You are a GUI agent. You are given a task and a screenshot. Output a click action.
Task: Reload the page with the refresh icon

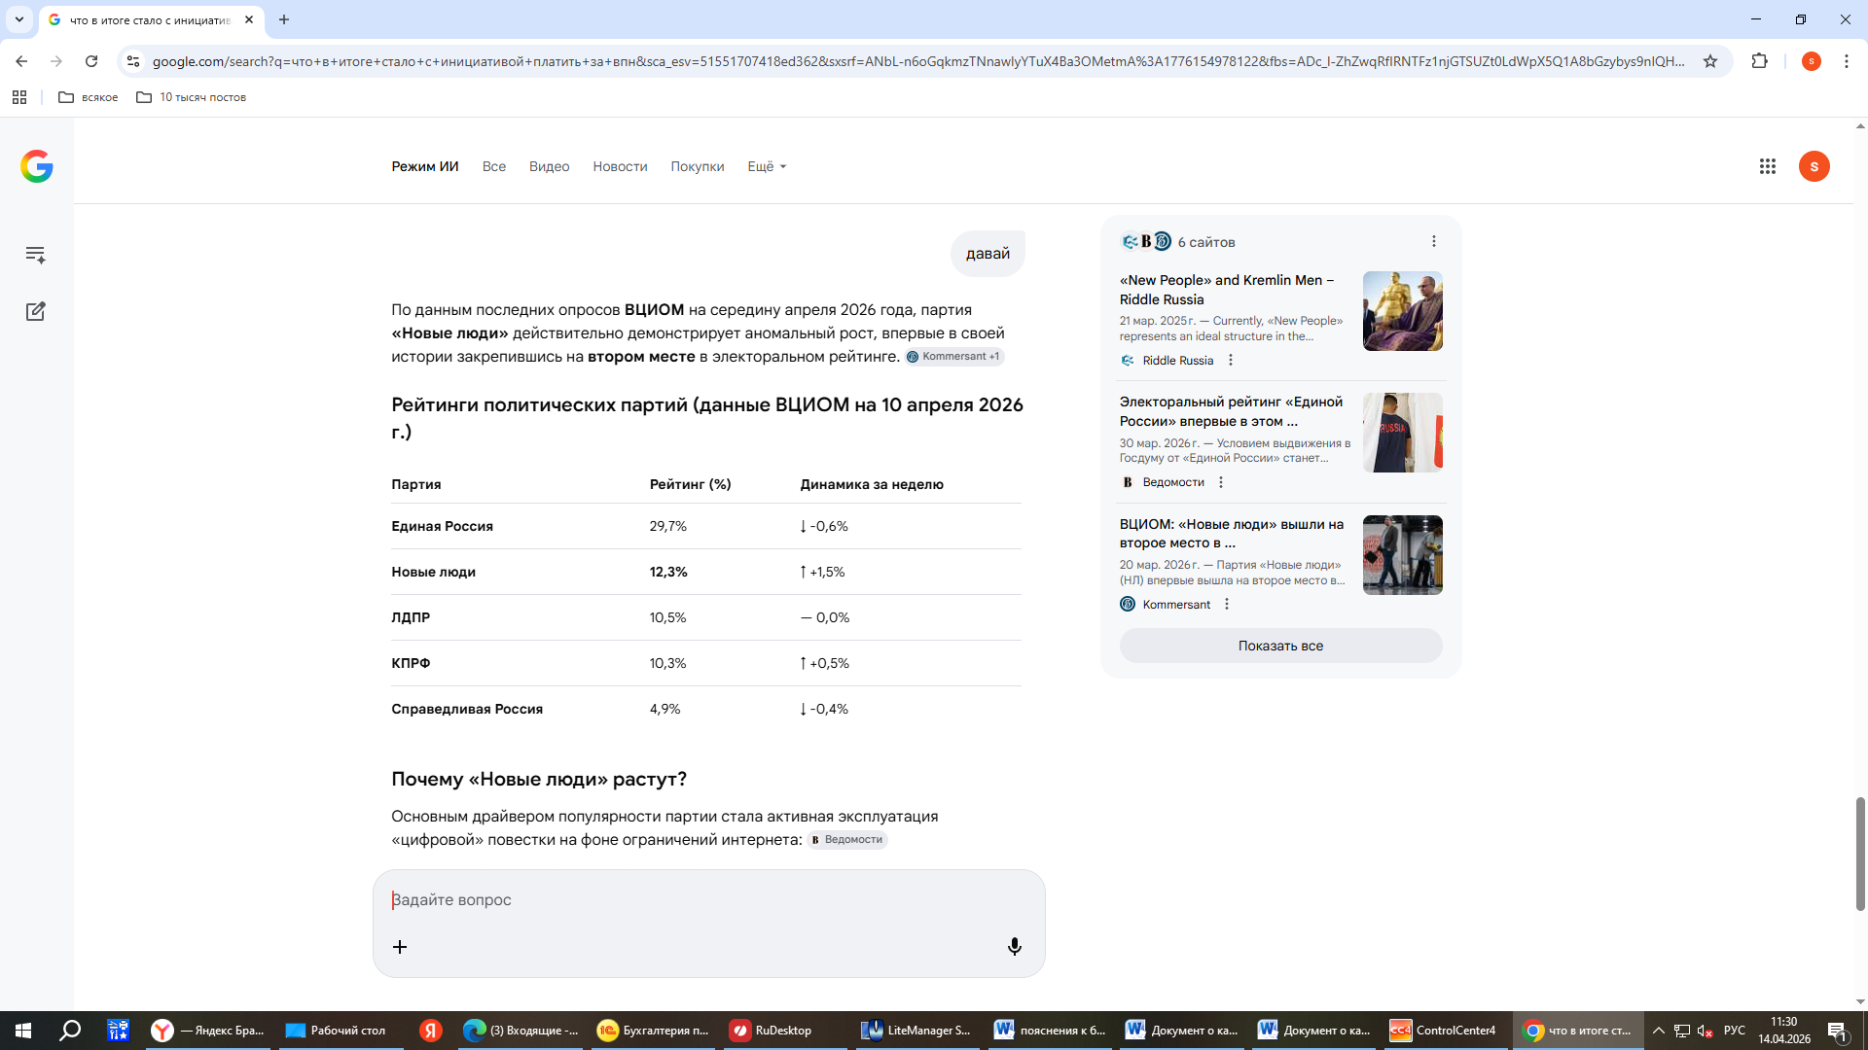click(91, 61)
